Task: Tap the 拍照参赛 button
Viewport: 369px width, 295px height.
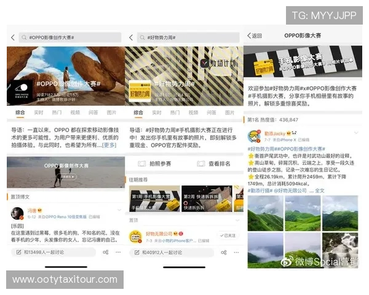Action: (155, 163)
